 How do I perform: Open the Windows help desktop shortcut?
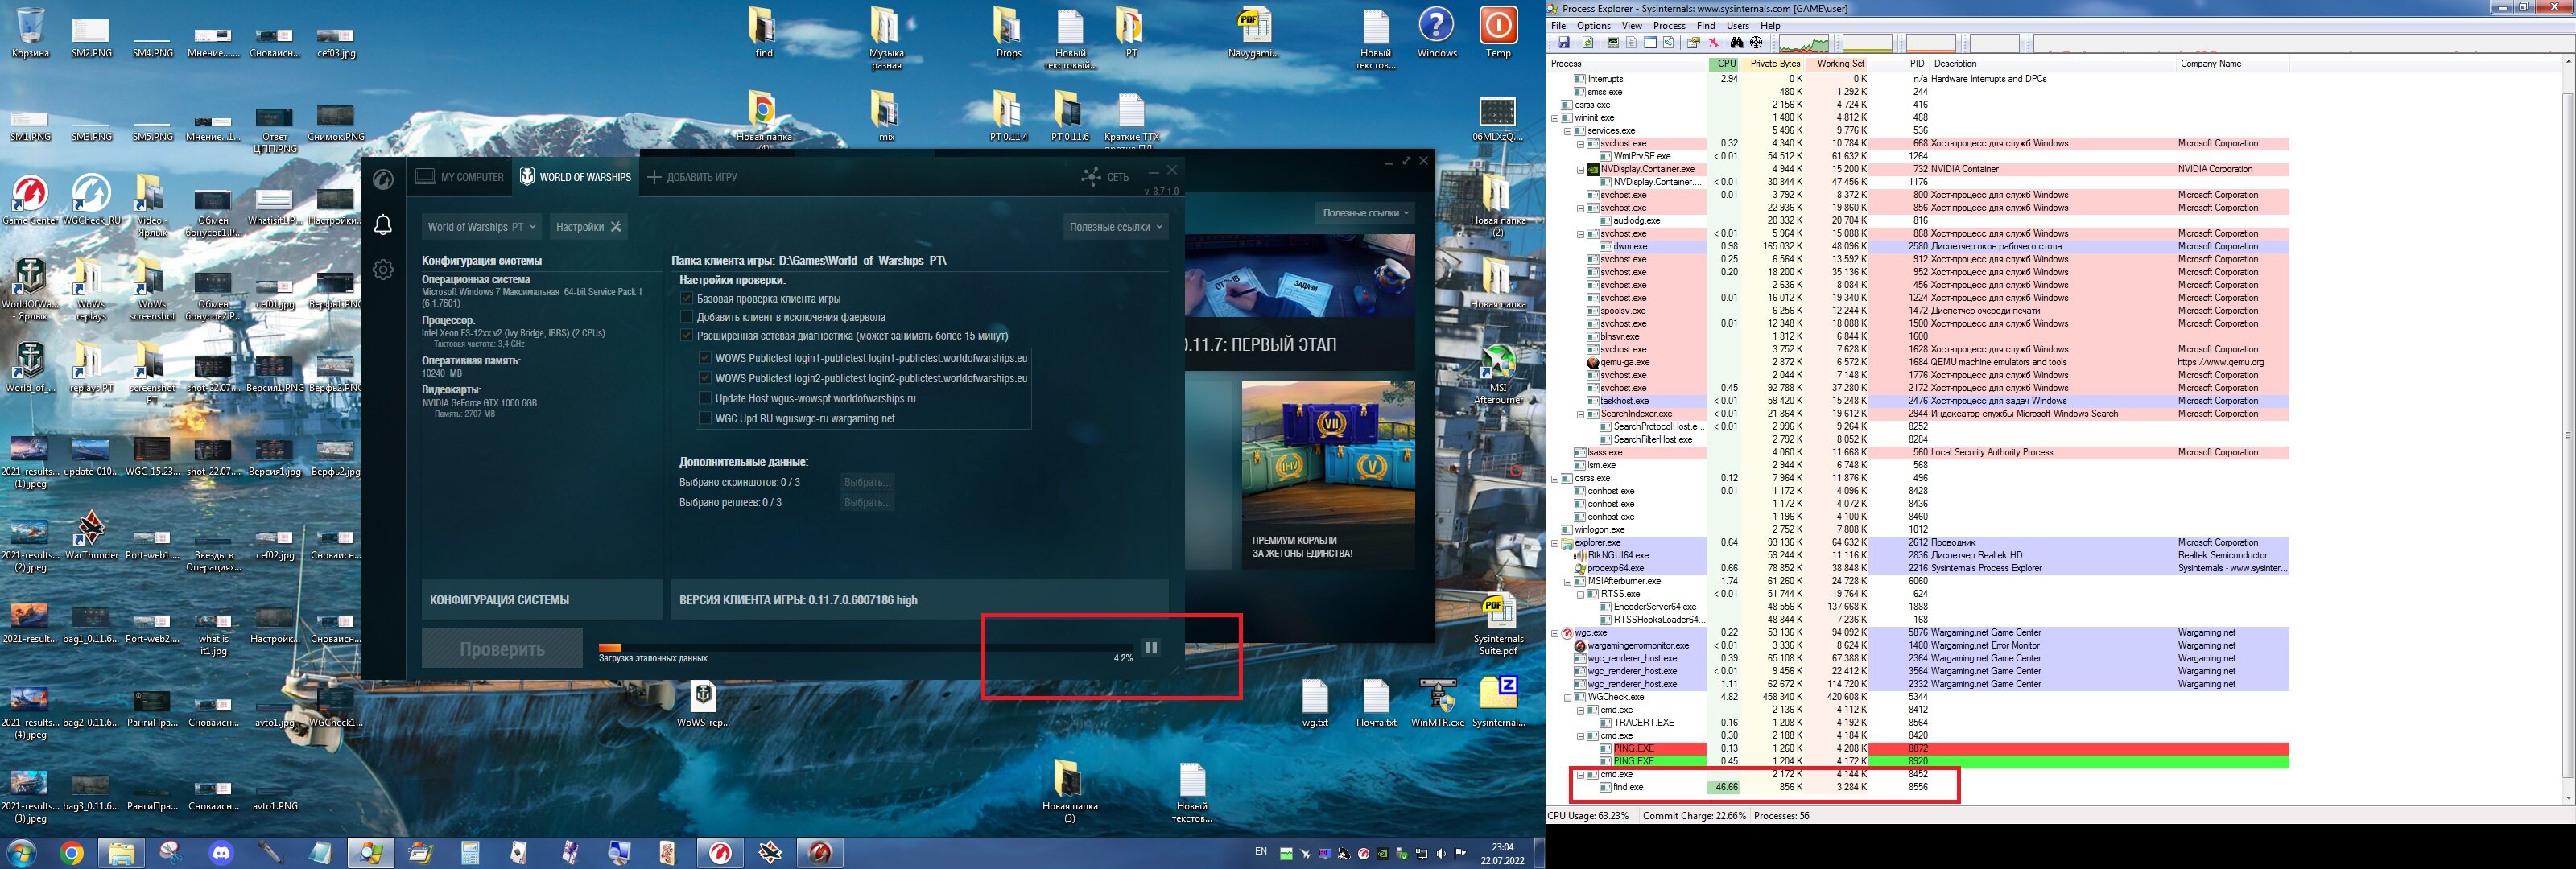(1436, 33)
